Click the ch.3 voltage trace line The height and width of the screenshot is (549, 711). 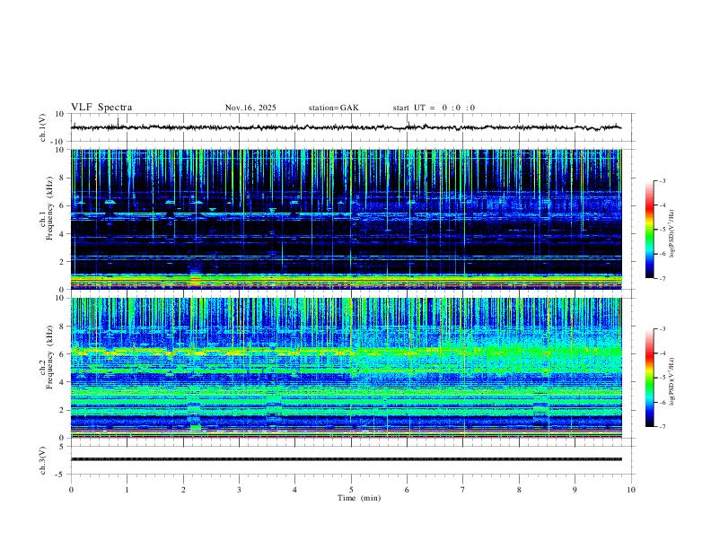pyautogui.click(x=347, y=459)
